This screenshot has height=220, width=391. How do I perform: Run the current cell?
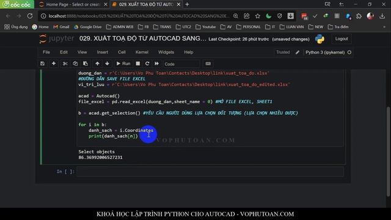click(x=123, y=64)
